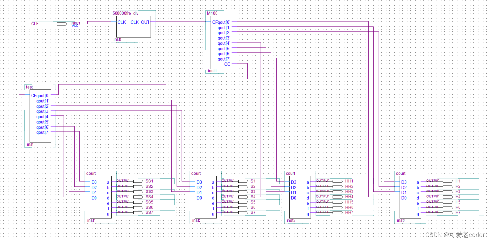Screen dimensions: 490x241
Task: Click the D0 port of court block feeding H1-H7
Action: (404, 198)
